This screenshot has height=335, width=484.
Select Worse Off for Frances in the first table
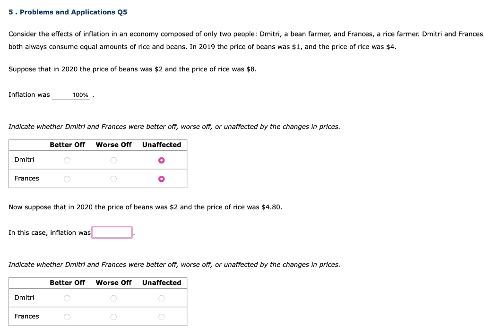pyautogui.click(x=113, y=178)
